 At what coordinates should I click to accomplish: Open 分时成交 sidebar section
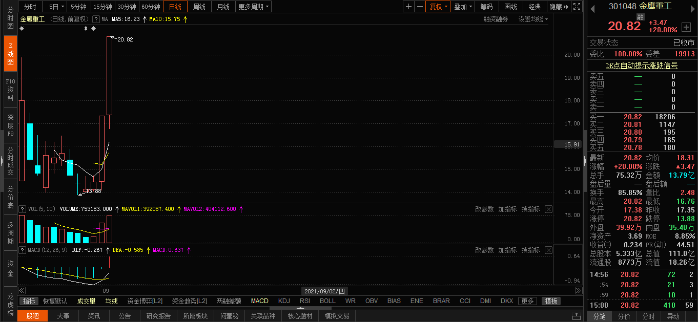[x=10, y=161]
